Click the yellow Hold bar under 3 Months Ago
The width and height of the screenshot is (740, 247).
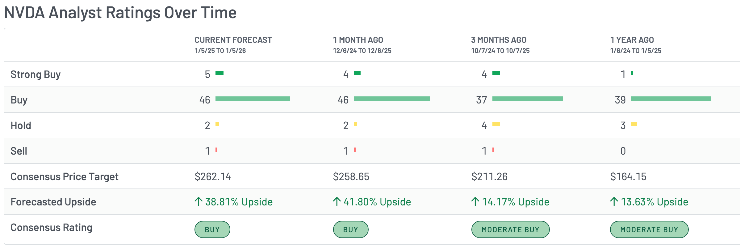[496, 124]
